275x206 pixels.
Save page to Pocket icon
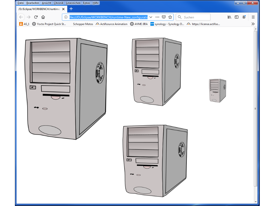coord(164,17)
